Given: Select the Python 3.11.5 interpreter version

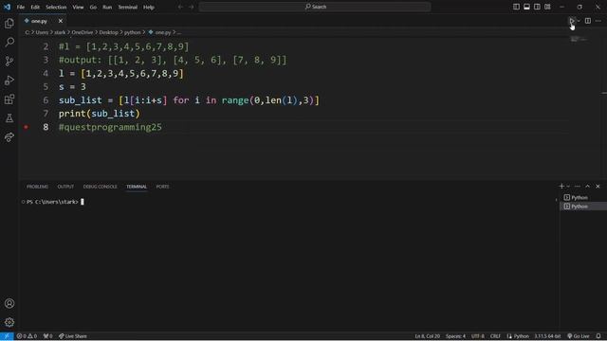Looking at the screenshot, I should tap(547, 336).
